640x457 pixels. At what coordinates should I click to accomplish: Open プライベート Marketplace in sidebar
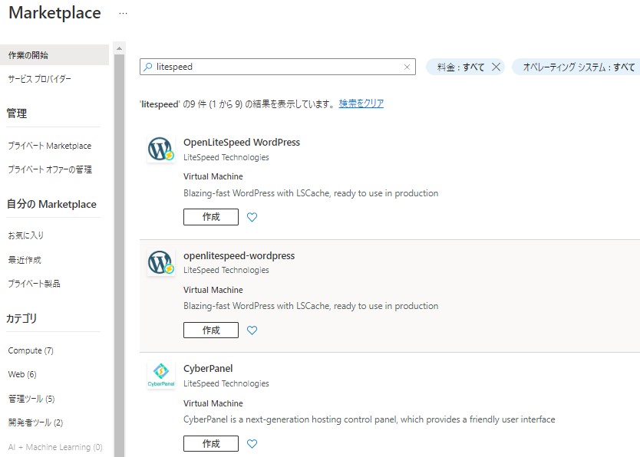[x=50, y=146]
